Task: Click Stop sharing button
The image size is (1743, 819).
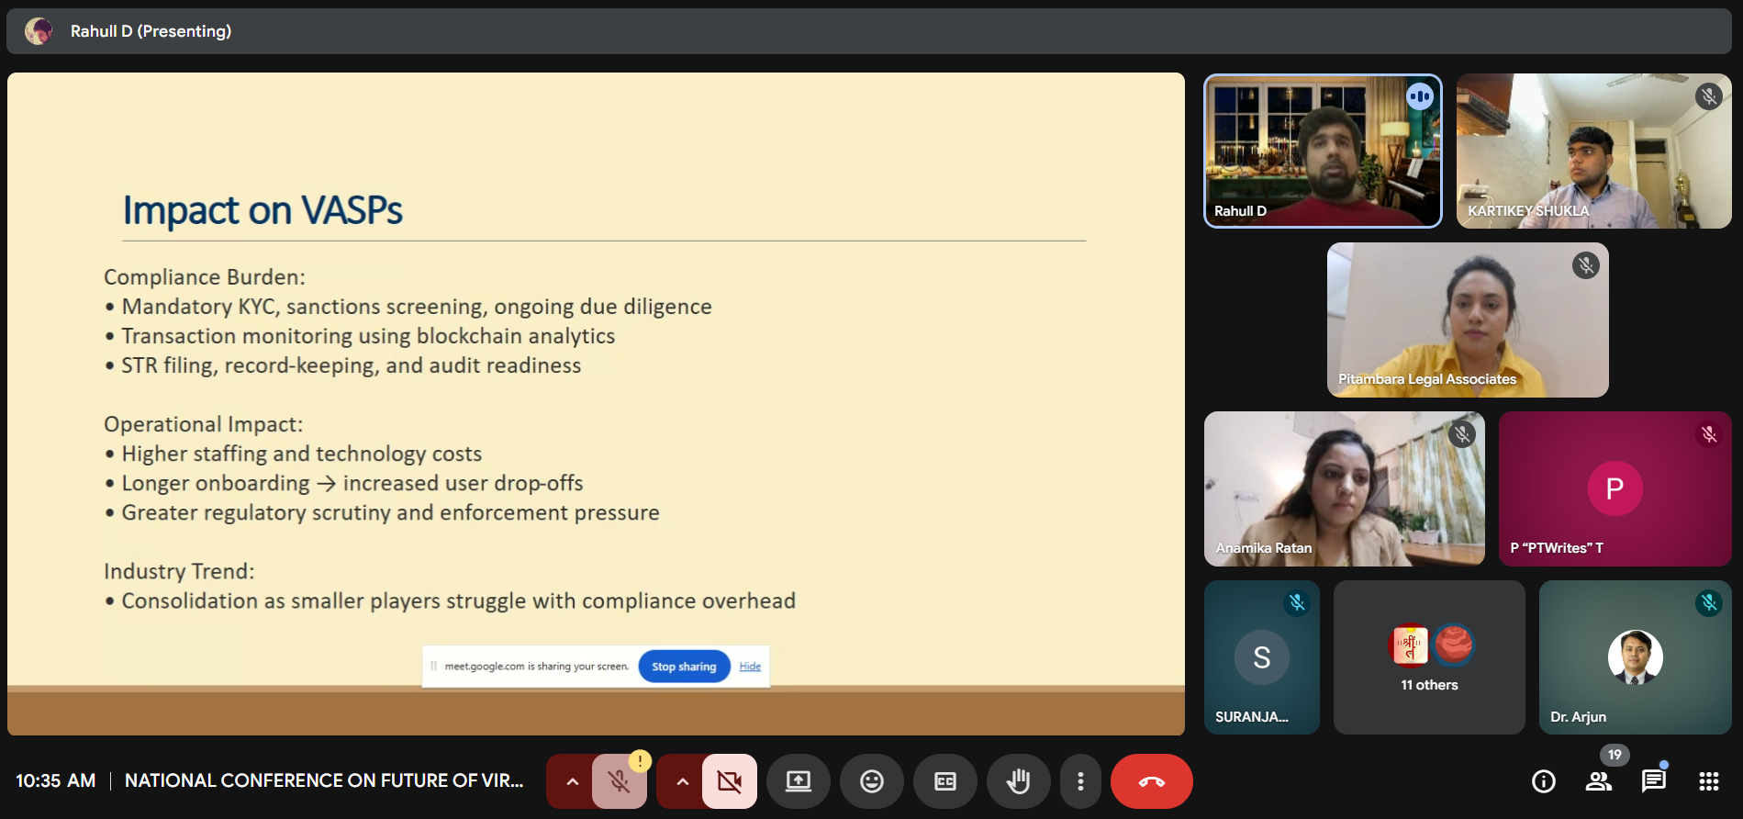Action: (x=684, y=667)
